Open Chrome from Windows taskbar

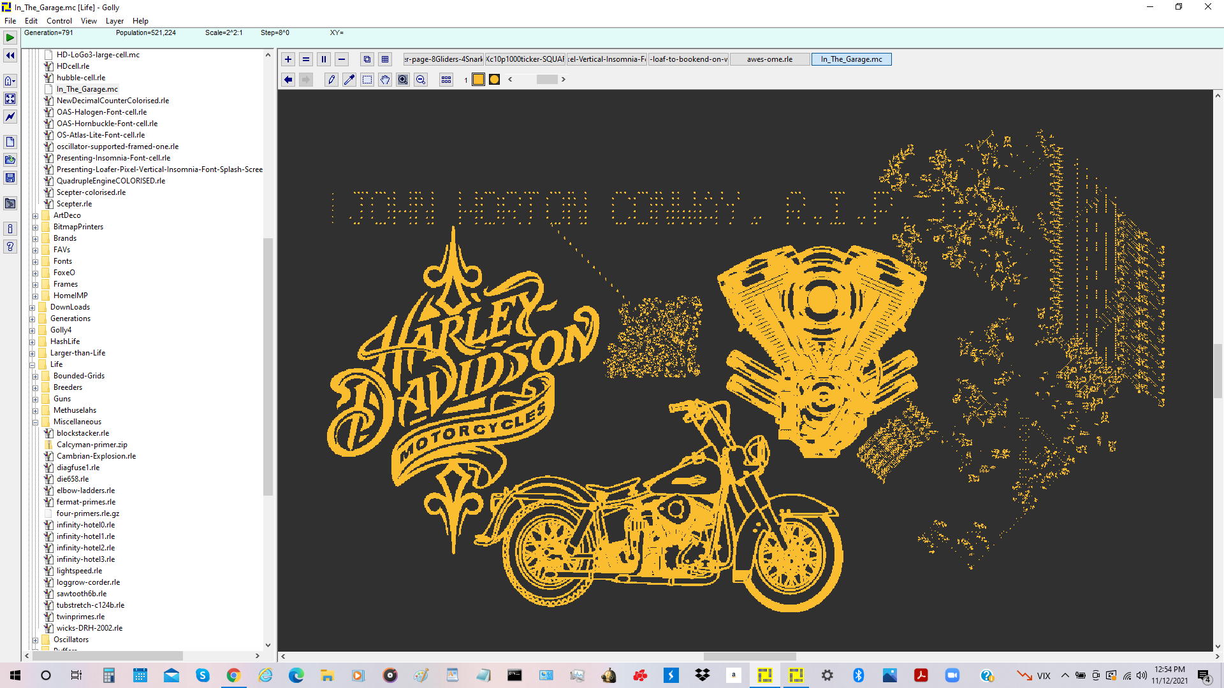tap(234, 675)
